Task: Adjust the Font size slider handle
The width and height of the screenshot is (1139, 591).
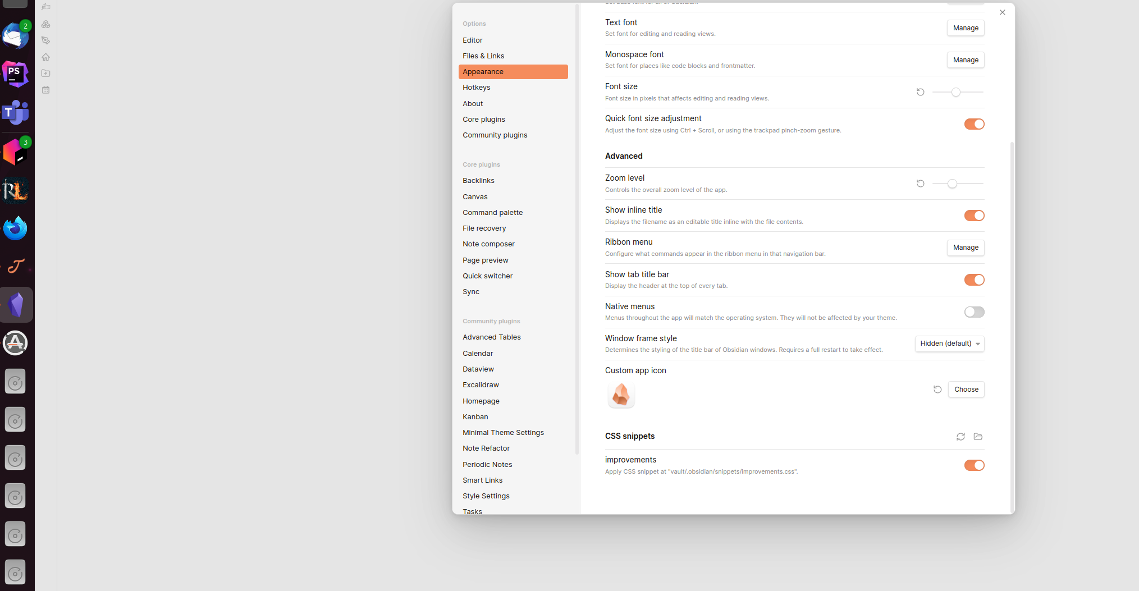Action: pyautogui.click(x=955, y=92)
